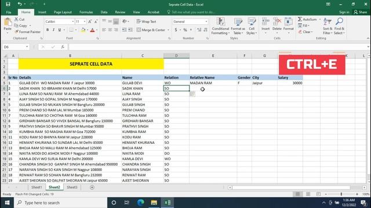Open the Sheet1 worksheet tab
Viewport: 371px width, 208px height.
(x=37, y=187)
